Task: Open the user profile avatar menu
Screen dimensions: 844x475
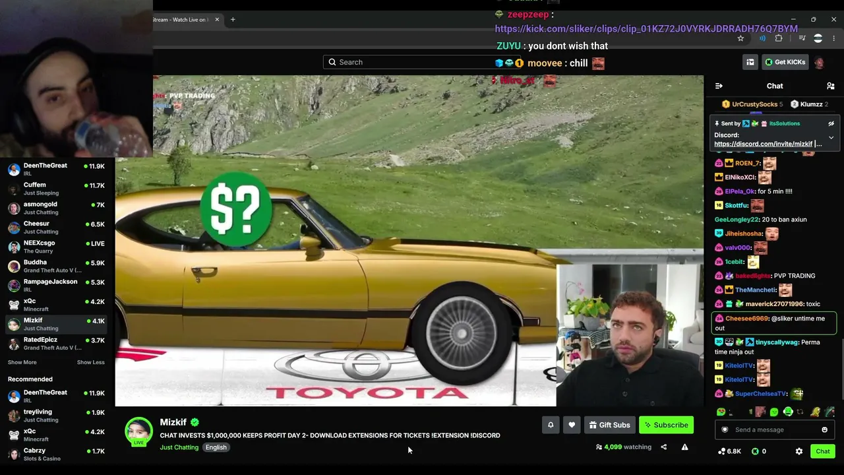Action: 819,62
